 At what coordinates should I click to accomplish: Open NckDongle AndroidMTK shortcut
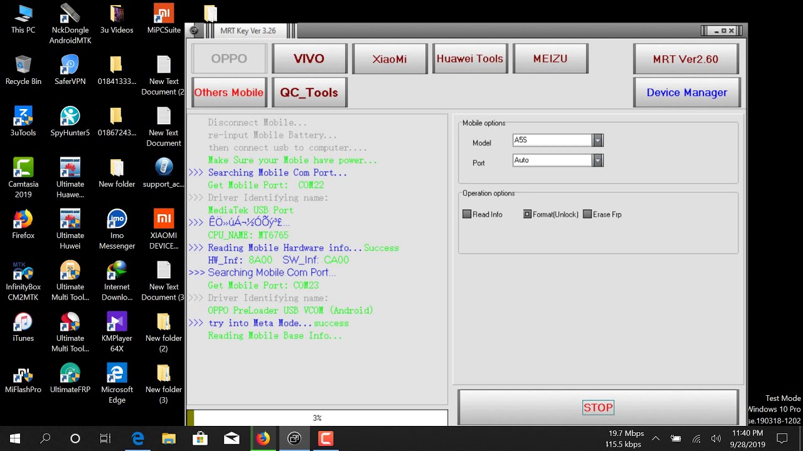tap(70, 24)
